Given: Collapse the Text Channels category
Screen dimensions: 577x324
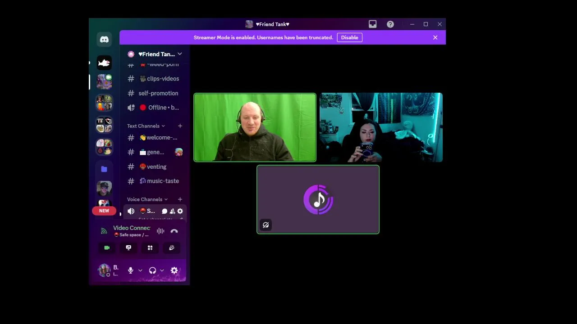Looking at the screenshot, I should (x=146, y=126).
